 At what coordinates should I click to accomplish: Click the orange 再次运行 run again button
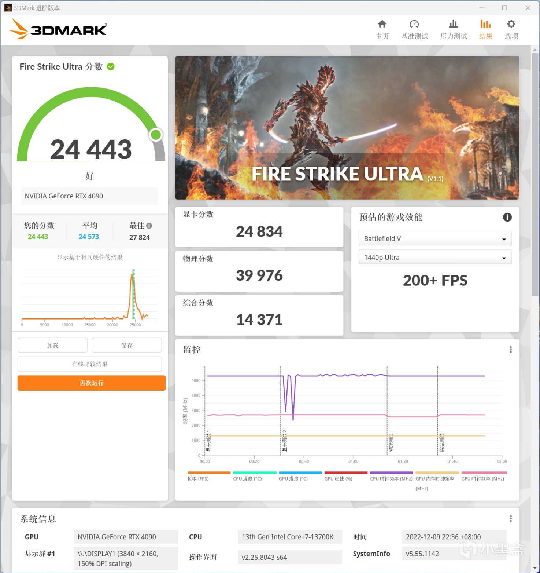pos(92,383)
